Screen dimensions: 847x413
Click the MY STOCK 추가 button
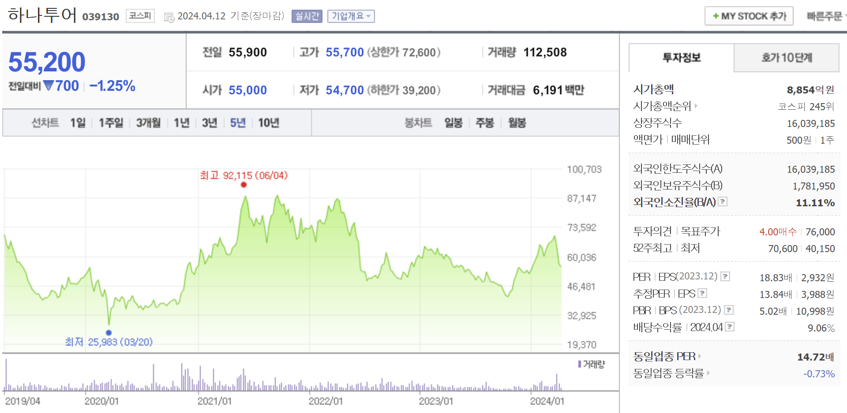pyautogui.click(x=749, y=16)
